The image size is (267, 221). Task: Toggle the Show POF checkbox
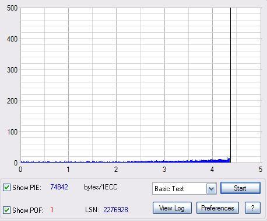[7, 210]
